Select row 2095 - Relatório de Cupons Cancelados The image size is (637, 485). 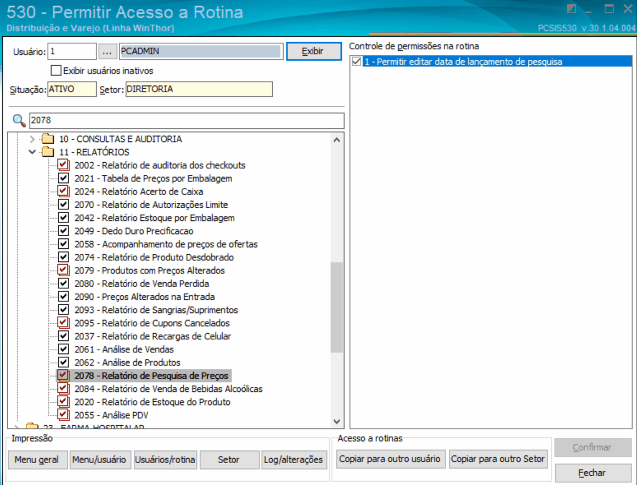(x=152, y=323)
